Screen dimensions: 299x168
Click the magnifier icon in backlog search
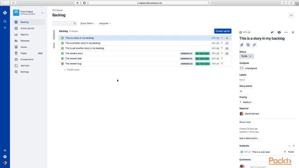pos(75,23)
